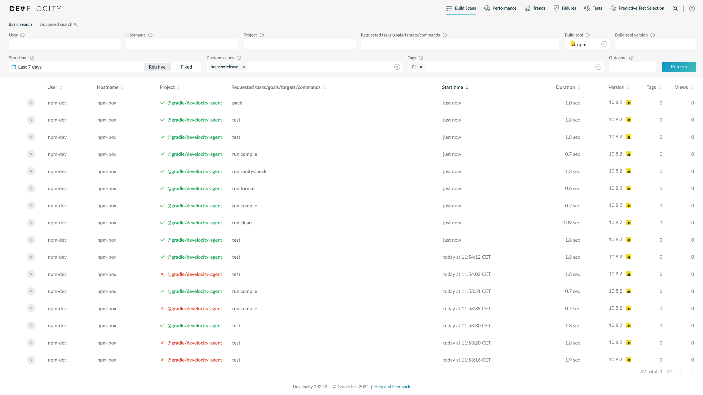Viewport: 703px width, 395px height.
Task: Click 'today at 11:53:16 CET' start time
Action: pos(467,360)
